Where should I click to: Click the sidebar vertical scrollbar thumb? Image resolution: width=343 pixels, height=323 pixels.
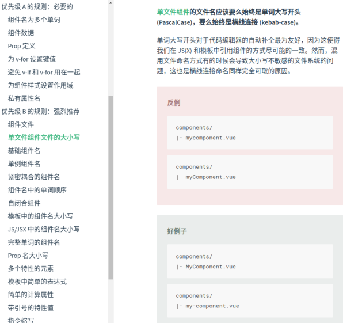tap(110, 188)
